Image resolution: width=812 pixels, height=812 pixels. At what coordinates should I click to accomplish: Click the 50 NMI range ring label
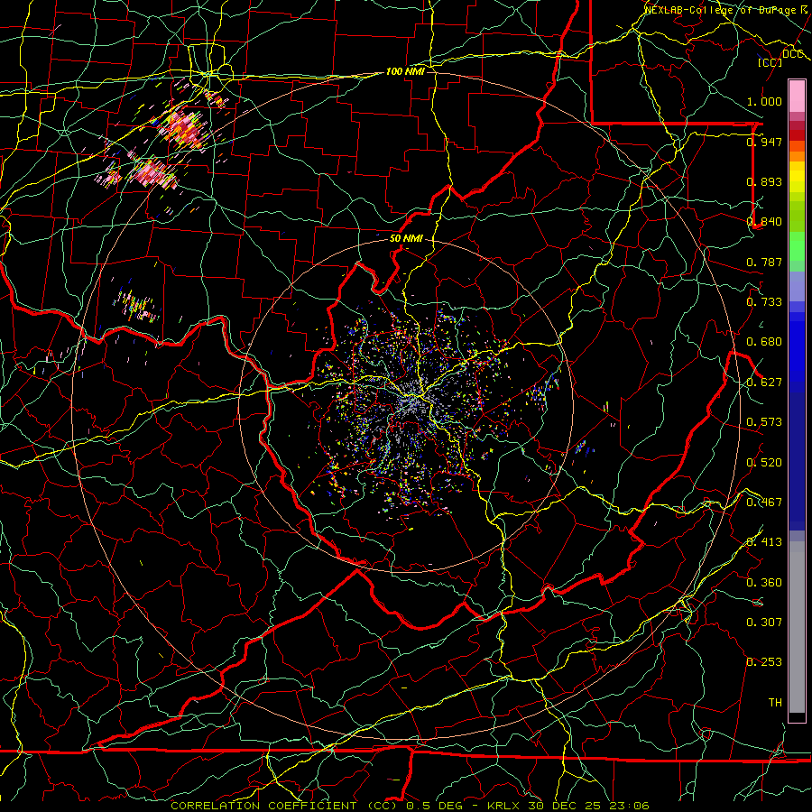coord(406,239)
